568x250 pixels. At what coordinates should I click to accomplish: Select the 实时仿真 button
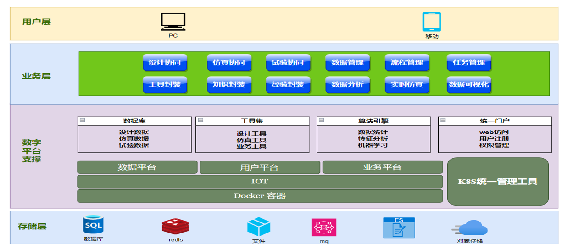point(407,84)
